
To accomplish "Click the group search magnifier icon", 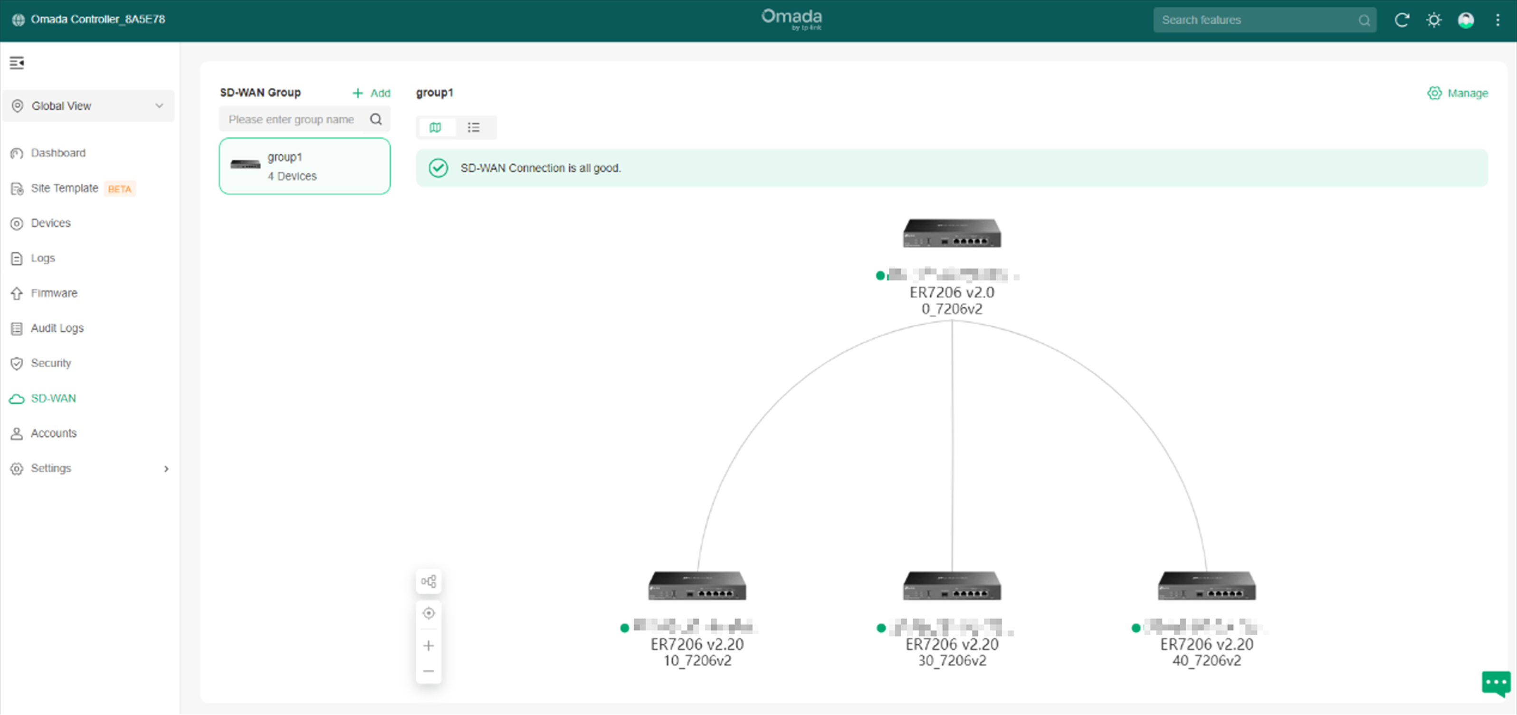I will 376,120.
